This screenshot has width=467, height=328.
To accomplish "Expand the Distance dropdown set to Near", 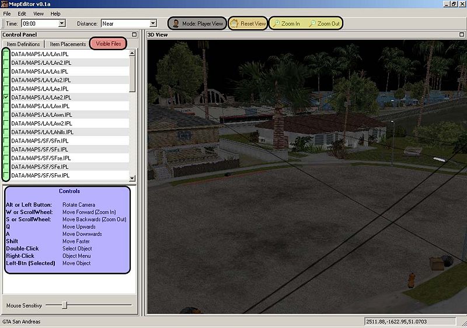I will tap(153, 24).
